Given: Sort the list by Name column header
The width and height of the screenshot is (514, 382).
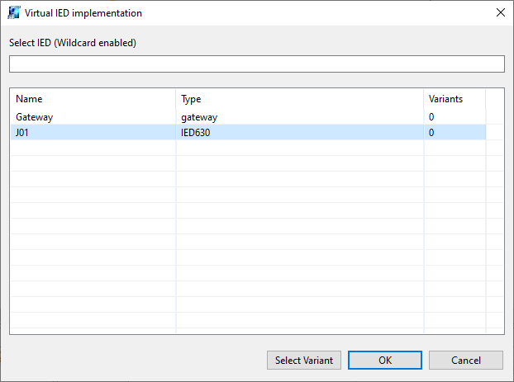Looking at the screenshot, I should [93, 99].
